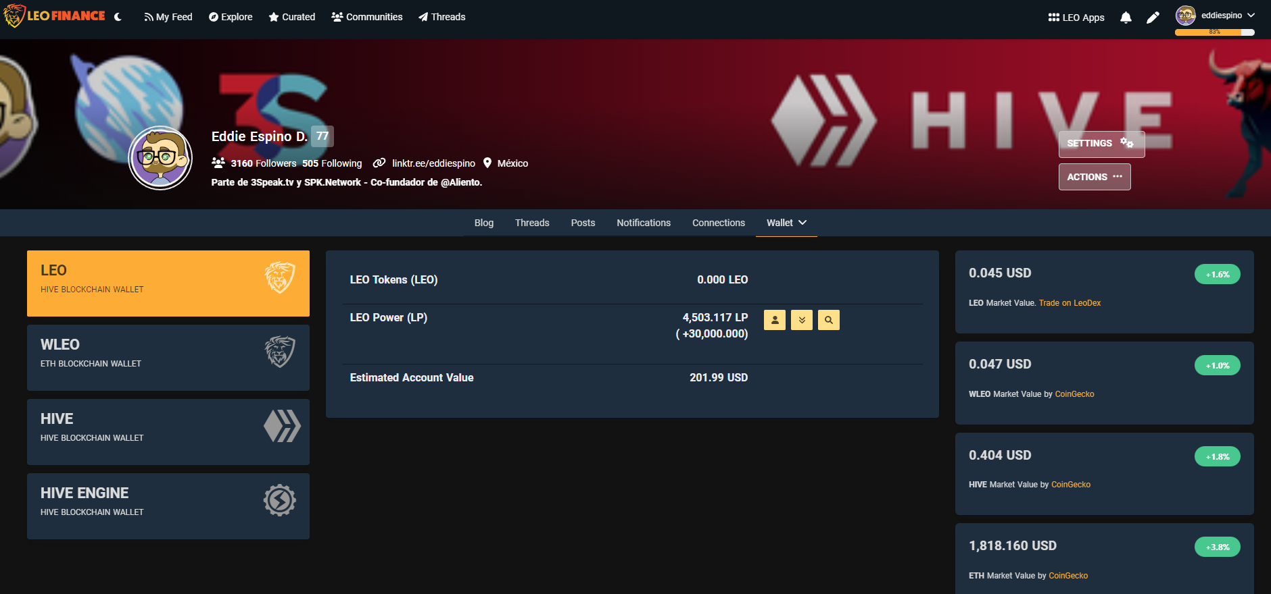1271x594 pixels.
Task: Open CoinGecko link for ETH value
Action: pos(1068,576)
